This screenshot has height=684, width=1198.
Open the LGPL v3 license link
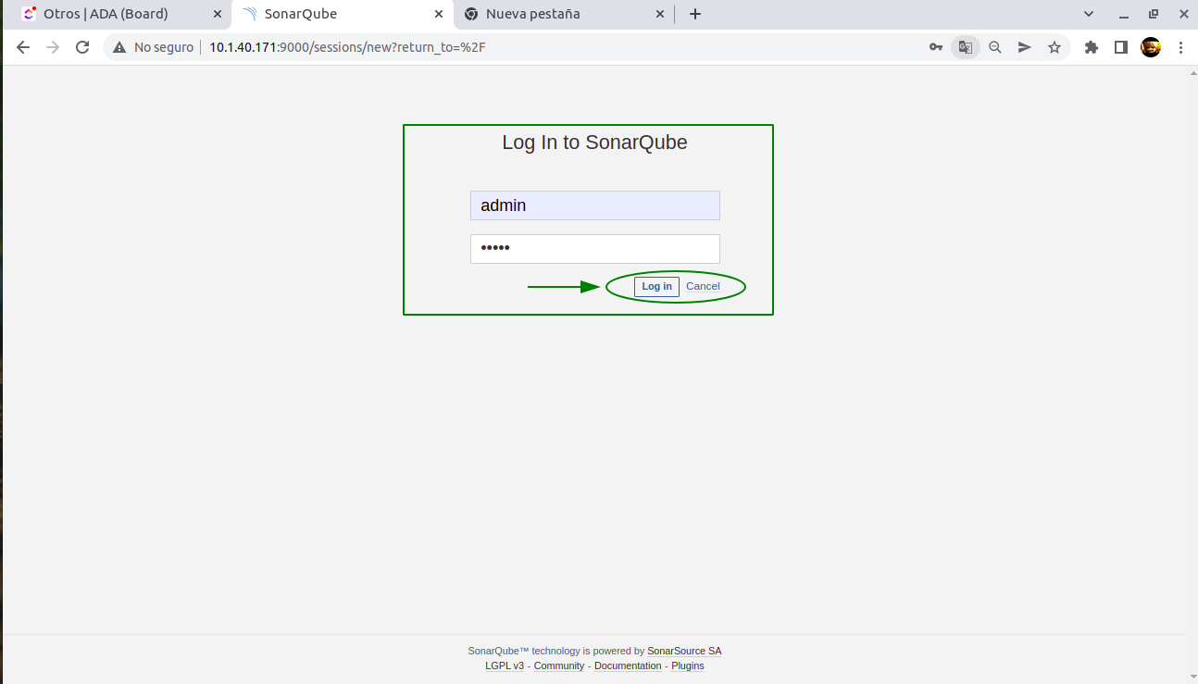pyautogui.click(x=505, y=666)
